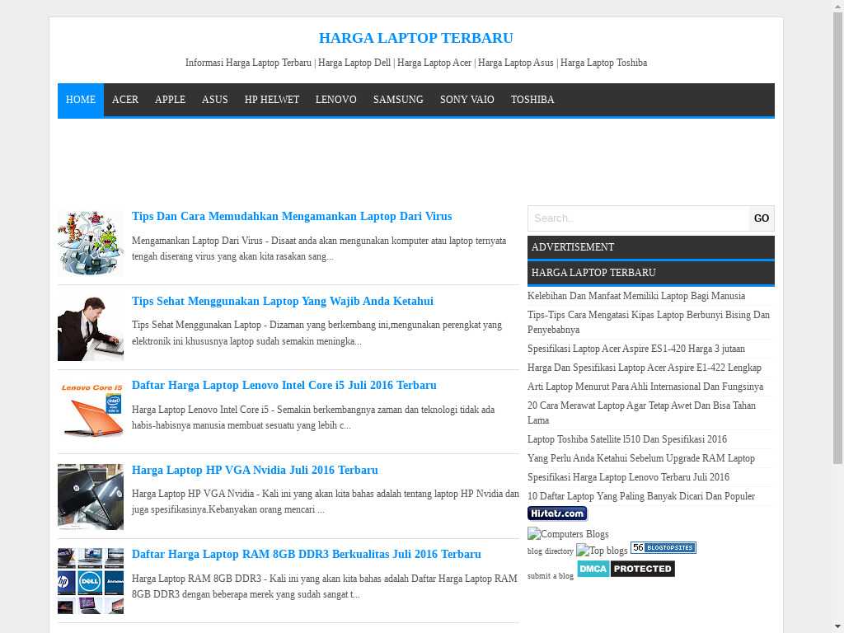Open the LENOVO category menu
Viewport: 844px width, 633px height.
pos(336,100)
